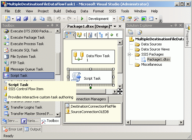This screenshot has height=140, width=192.
Task: Open the Debug menu
Action: [71, 11]
